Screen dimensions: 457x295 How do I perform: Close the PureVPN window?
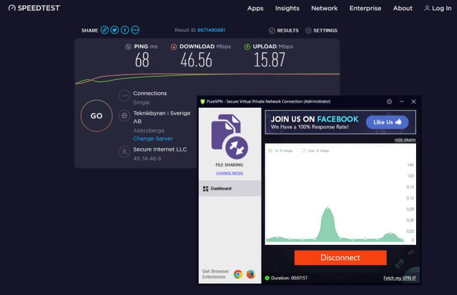point(414,102)
